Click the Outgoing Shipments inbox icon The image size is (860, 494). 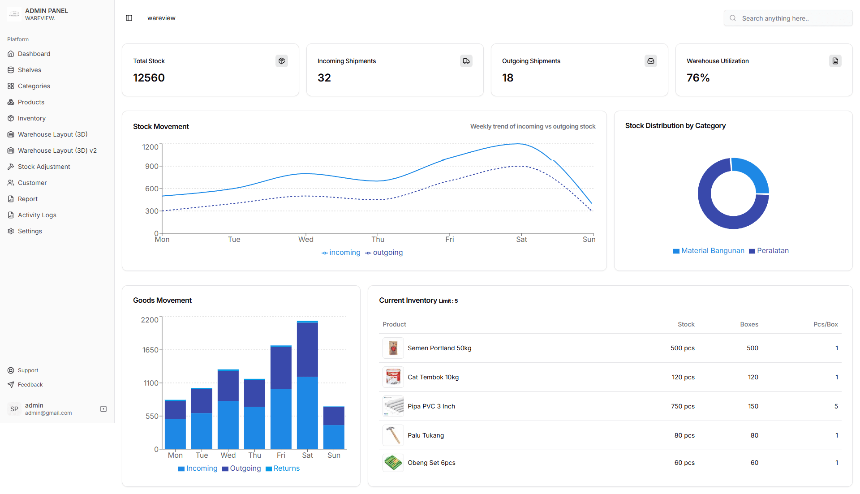pos(651,61)
